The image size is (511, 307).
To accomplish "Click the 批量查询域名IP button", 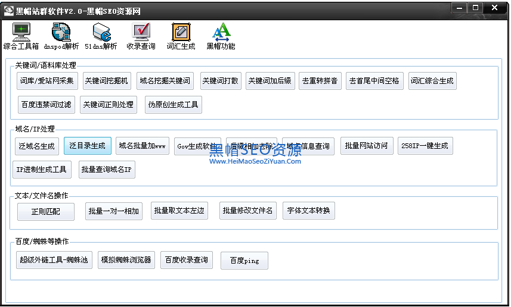I will (x=107, y=170).
